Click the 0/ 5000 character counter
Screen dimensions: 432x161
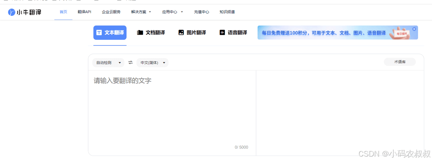pos(241,147)
